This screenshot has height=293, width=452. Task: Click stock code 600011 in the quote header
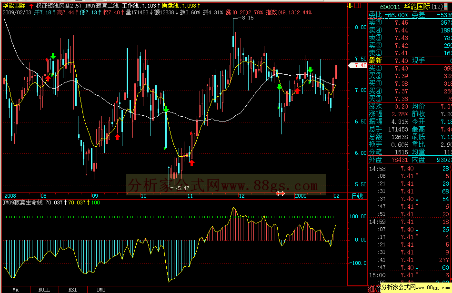point(390,7)
